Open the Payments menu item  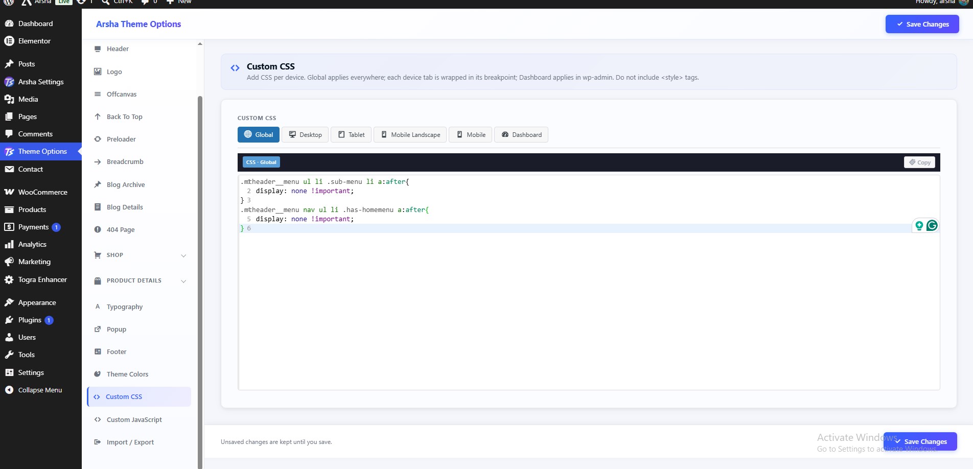[x=33, y=227]
